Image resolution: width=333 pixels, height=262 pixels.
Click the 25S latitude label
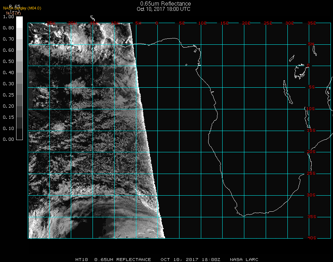(311, 174)
